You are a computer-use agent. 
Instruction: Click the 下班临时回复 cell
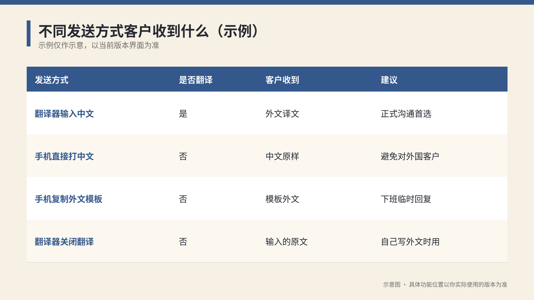click(406, 199)
